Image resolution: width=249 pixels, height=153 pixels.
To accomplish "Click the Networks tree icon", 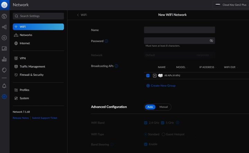I will point(16,35).
